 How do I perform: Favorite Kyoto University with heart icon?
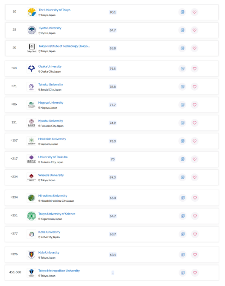(x=195, y=30)
